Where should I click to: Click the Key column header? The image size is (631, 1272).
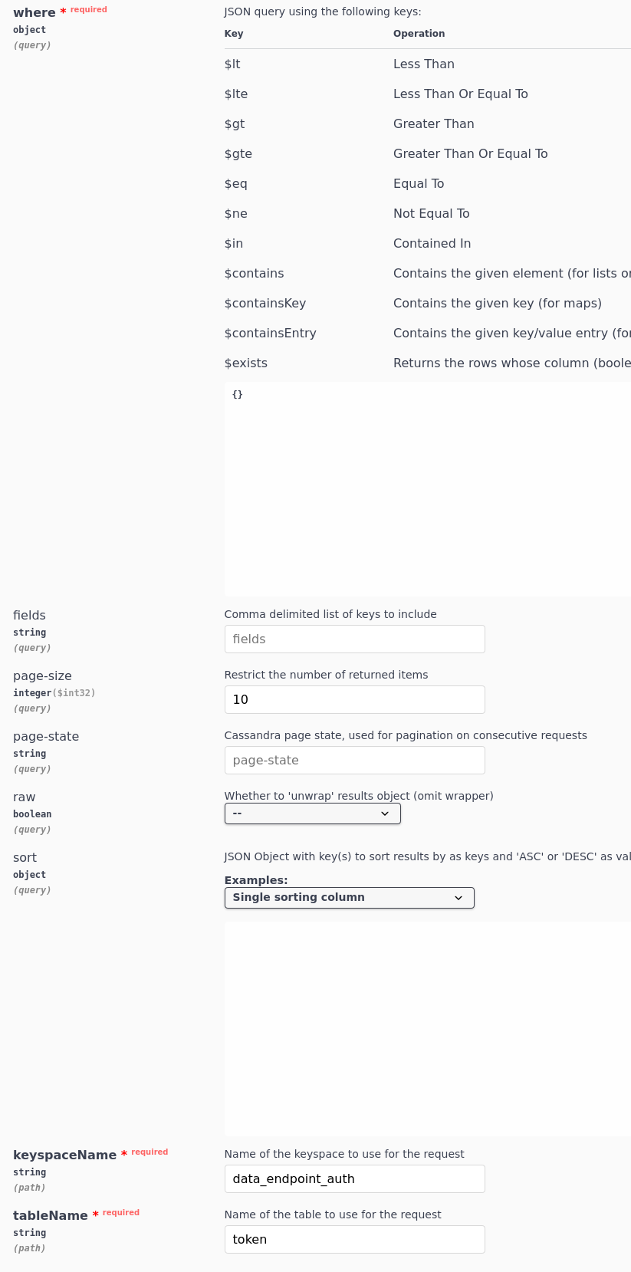coord(233,34)
